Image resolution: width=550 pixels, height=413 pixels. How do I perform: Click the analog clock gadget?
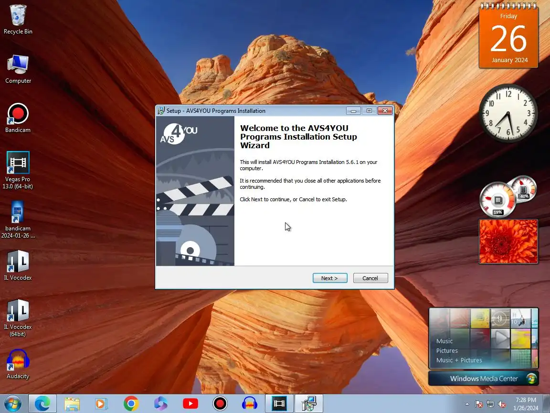click(x=508, y=113)
